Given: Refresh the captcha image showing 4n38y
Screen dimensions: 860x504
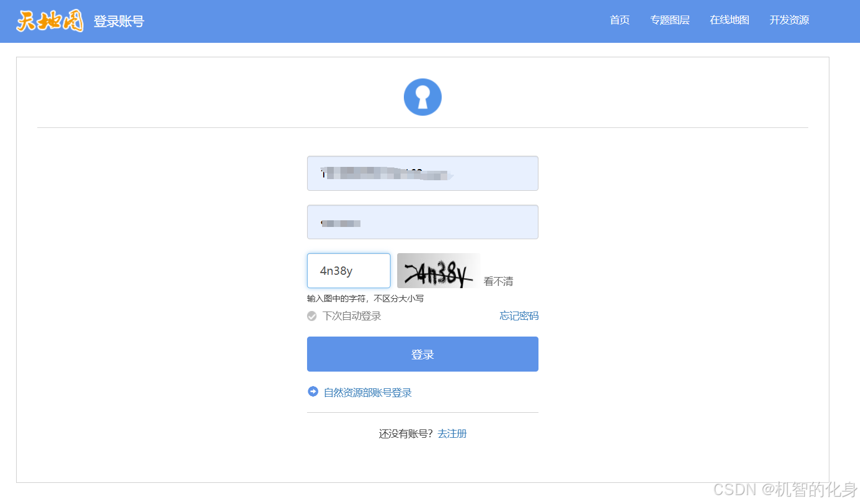Looking at the screenshot, I should tap(438, 271).
